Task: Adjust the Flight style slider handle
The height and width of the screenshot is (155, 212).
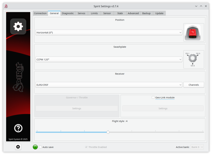Action: click(x=108, y=132)
